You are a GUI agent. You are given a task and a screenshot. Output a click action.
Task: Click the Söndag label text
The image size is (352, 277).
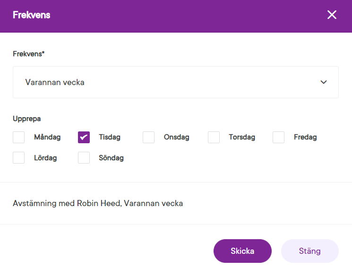(x=111, y=158)
